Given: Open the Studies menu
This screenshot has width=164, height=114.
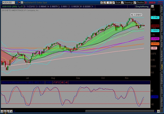Looking at the screenshot, I should click(x=139, y=3).
